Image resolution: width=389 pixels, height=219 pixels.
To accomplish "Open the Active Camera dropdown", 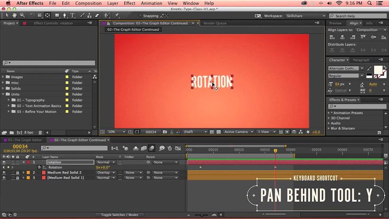I will click(x=238, y=132).
